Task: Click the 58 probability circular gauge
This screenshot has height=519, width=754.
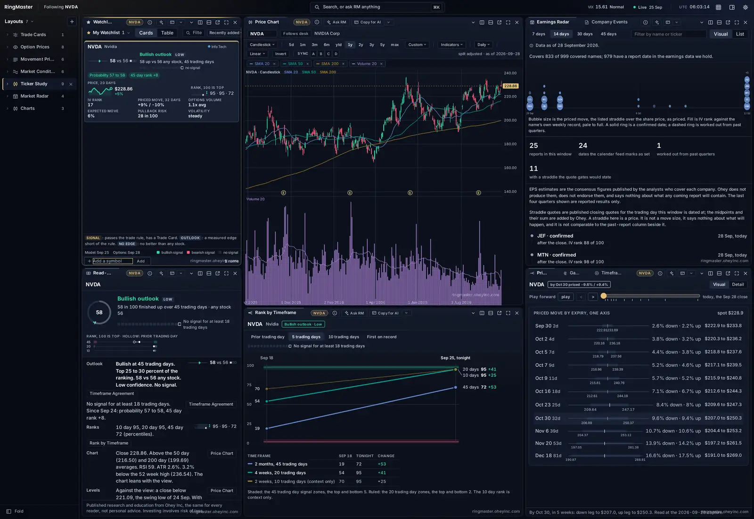Action: (99, 312)
